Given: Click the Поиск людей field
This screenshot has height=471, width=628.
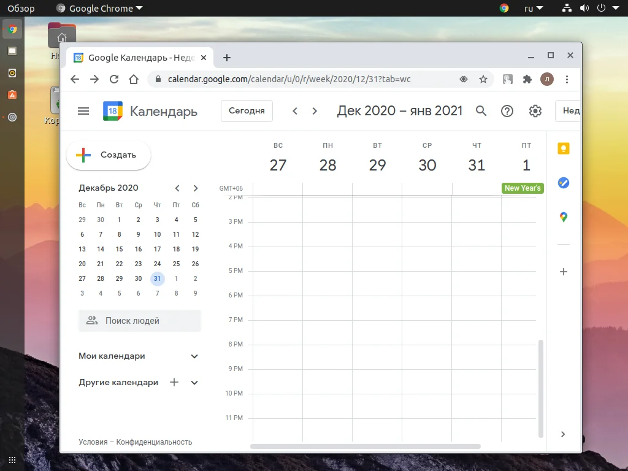Looking at the screenshot, I should point(140,321).
